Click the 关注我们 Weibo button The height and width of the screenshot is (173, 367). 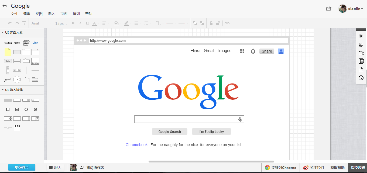(x=313, y=168)
